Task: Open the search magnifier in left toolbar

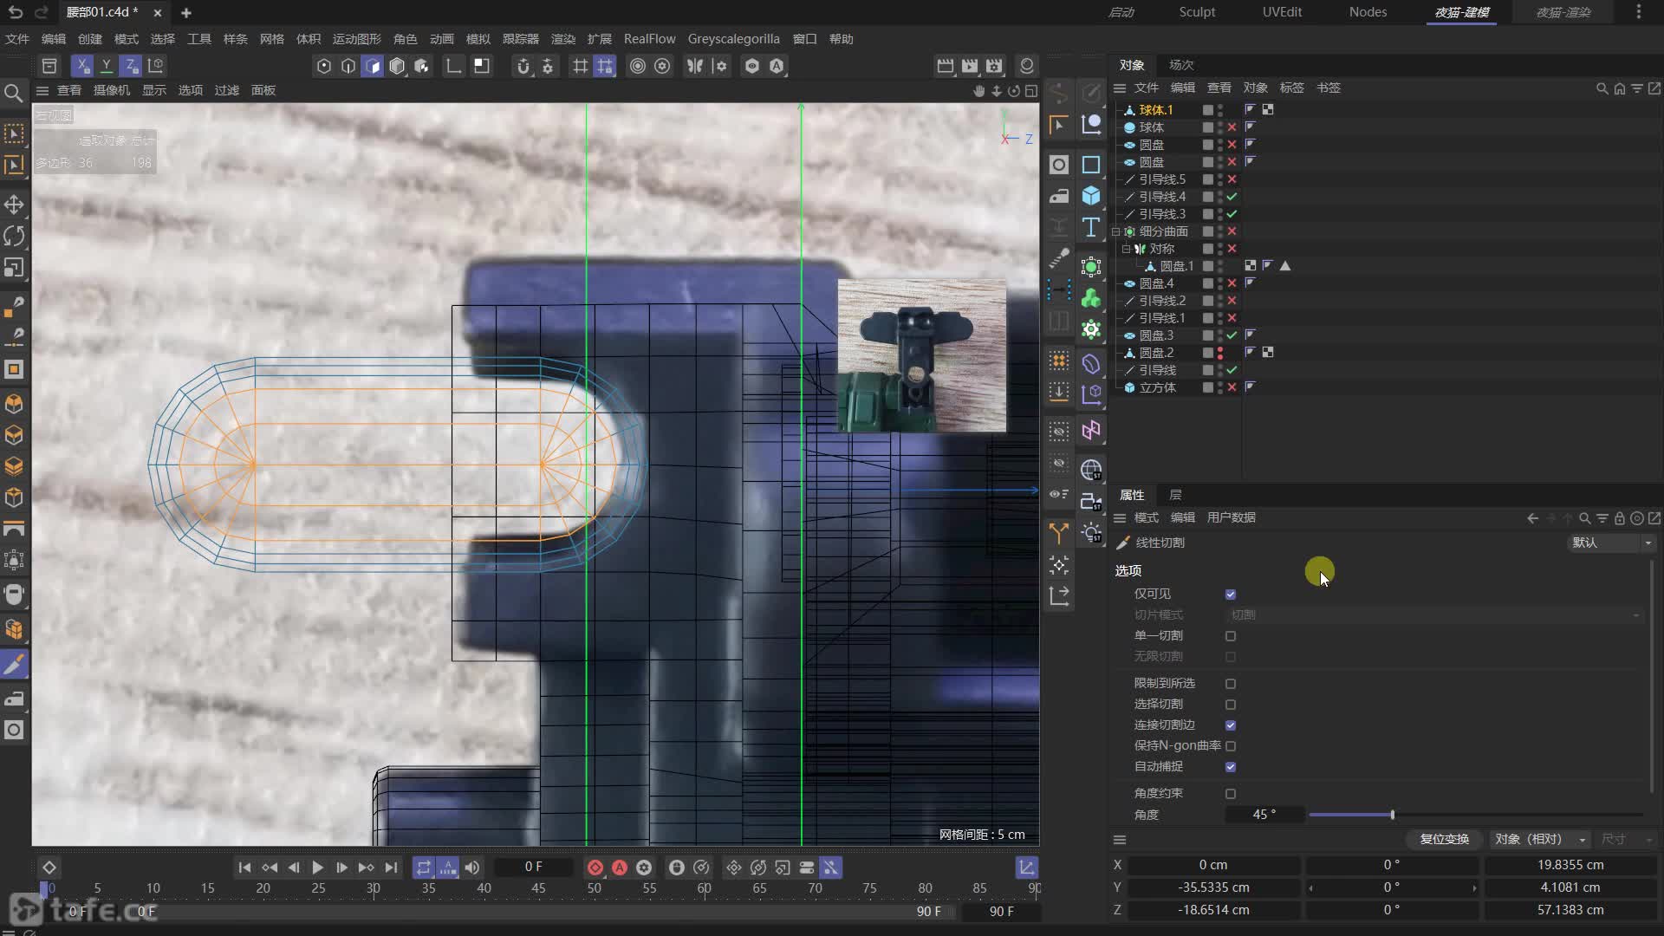Action: coord(14,93)
